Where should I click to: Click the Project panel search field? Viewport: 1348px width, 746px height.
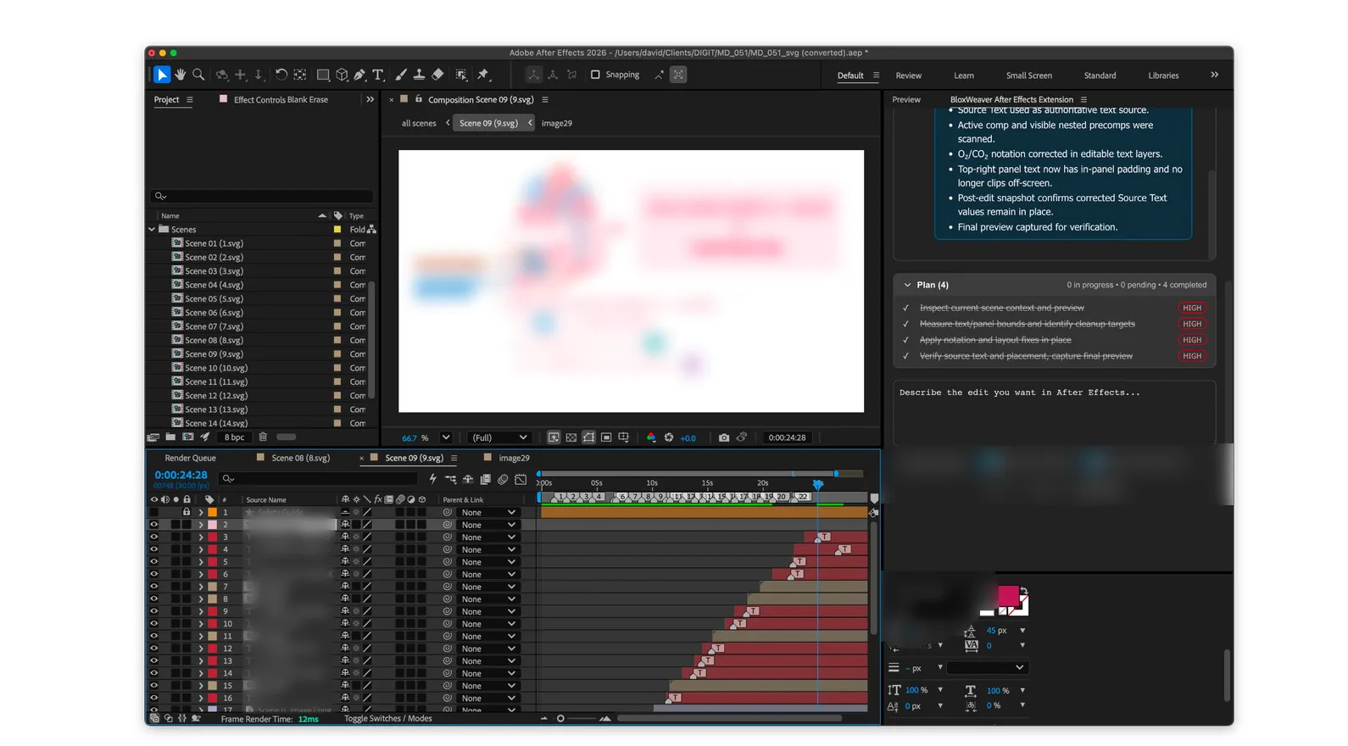pyautogui.click(x=261, y=196)
